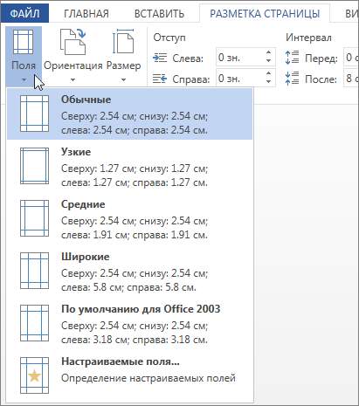Image resolution: width=359 pixels, height=406 pixels.
Task: Select the Настраиваемые поля star icon
Action: click(34, 375)
